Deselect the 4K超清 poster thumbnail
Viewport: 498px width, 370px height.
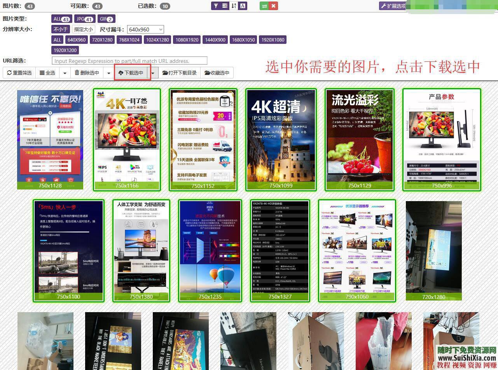point(281,140)
